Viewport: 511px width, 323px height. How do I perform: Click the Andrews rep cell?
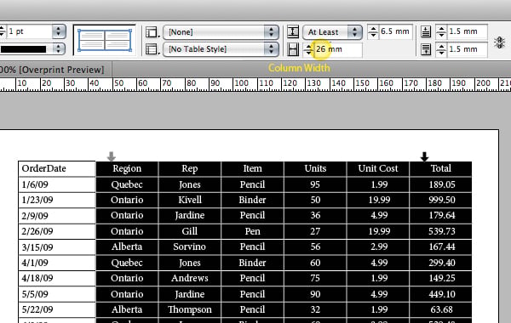[x=189, y=278]
